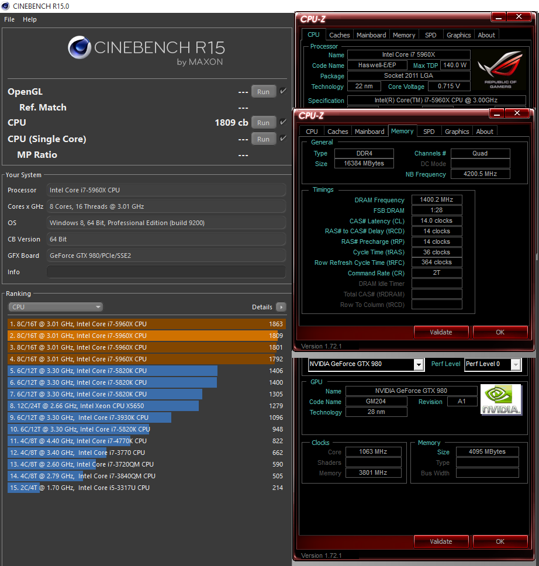This screenshot has width=539, height=566.
Task: Click the DRAM Frequency value 1400.2 MHz
Action: [x=437, y=199]
